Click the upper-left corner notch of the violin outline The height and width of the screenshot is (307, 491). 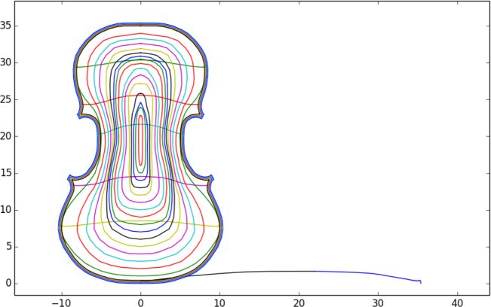click(80, 114)
